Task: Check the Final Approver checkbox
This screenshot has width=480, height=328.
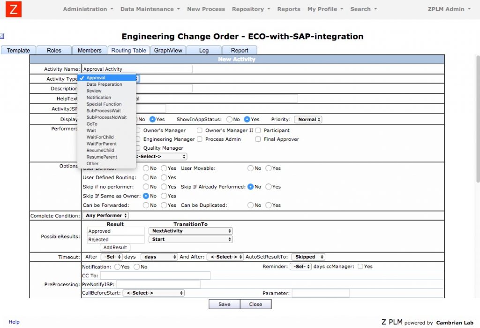Action: tap(258, 139)
